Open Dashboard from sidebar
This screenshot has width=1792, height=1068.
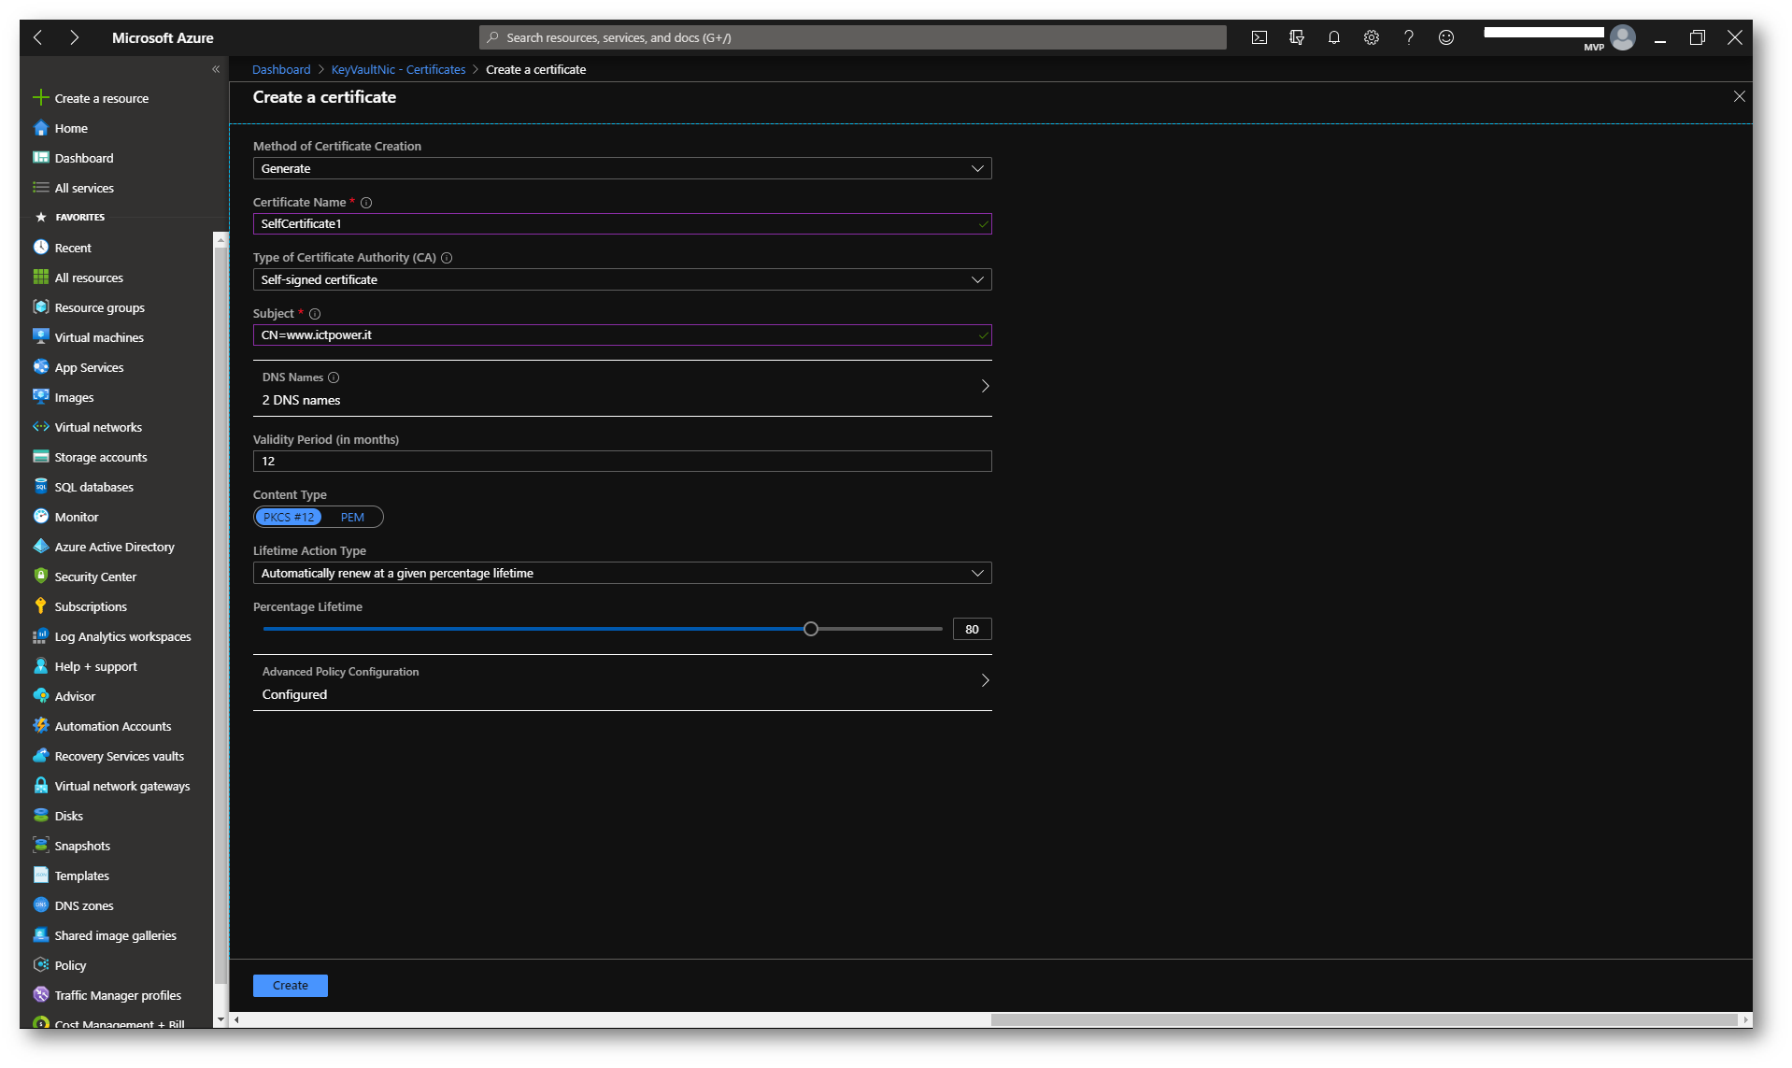84,158
